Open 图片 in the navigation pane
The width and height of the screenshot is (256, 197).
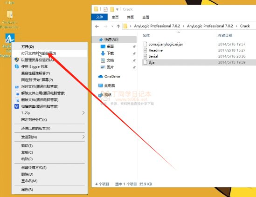tap(110, 67)
